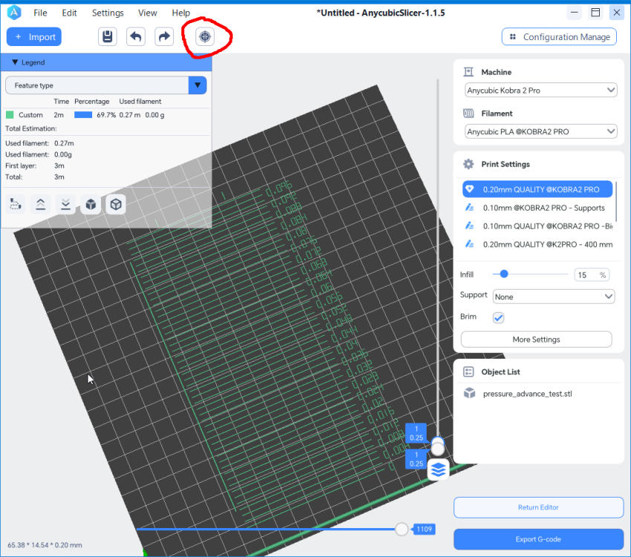Image resolution: width=631 pixels, height=557 pixels.
Task: Click Export G-code button
Action: pos(538,539)
